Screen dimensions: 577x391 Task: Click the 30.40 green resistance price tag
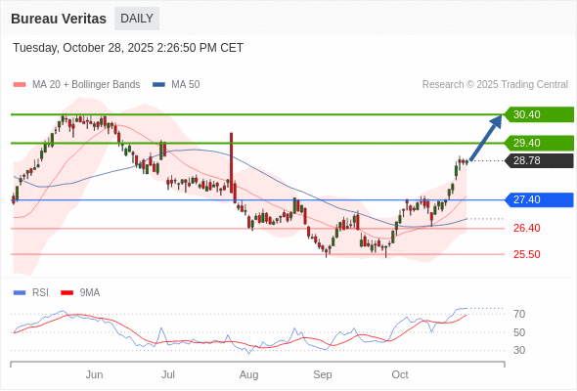[x=539, y=114]
